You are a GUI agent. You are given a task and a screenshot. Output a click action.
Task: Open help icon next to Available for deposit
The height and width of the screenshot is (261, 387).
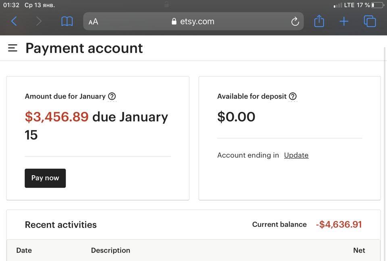point(293,96)
